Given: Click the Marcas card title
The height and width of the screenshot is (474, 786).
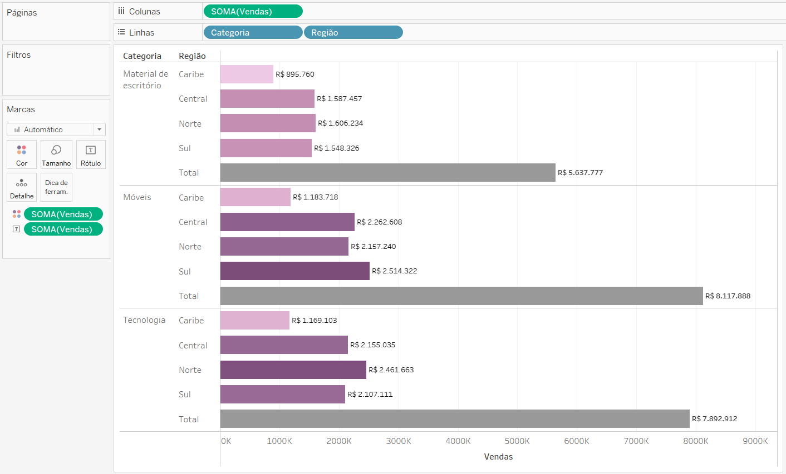Looking at the screenshot, I should (21, 109).
